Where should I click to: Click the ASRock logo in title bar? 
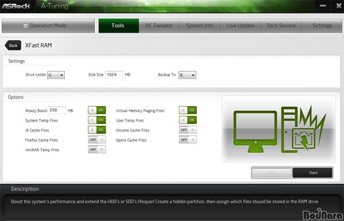(x=16, y=6)
